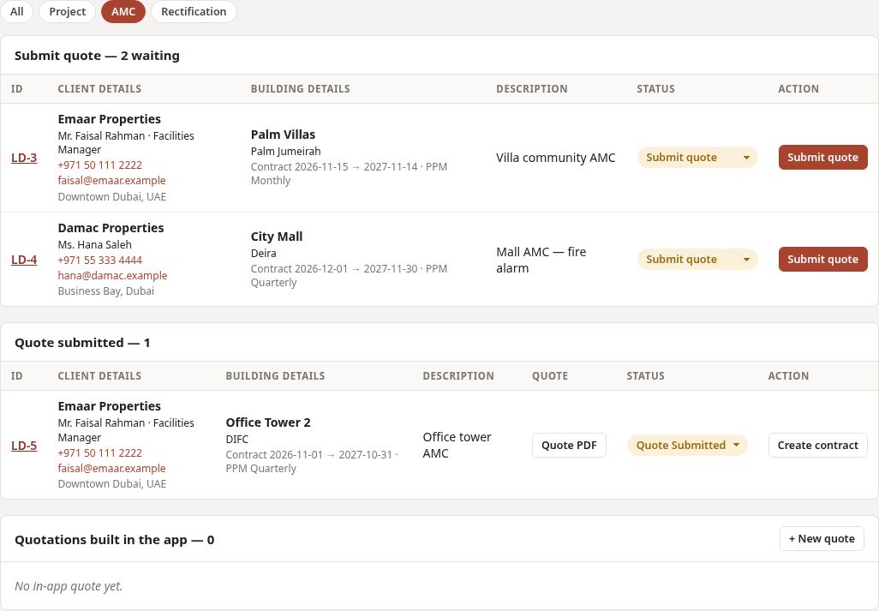879x611 pixels.
Task: Click Damac Properties client name
Action: click(111, 228)
